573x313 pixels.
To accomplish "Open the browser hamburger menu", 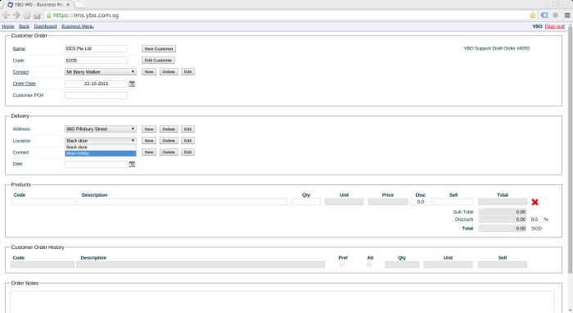I will [567, 16].
